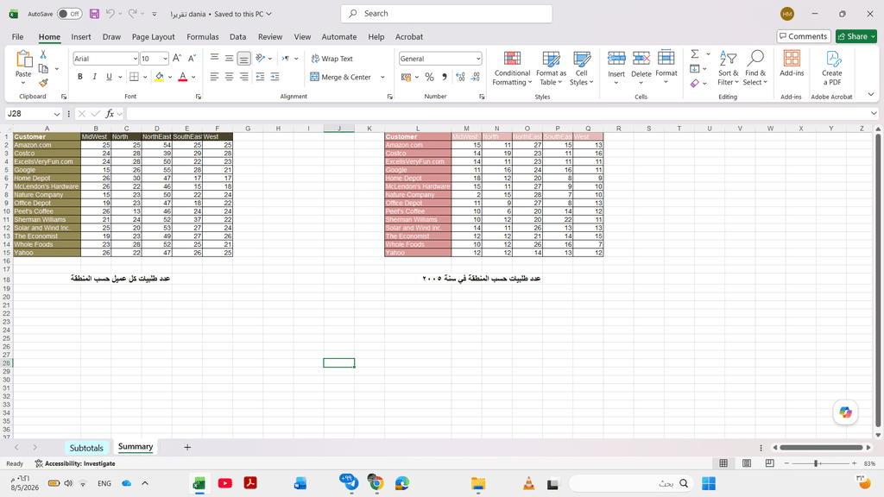Image resolution: width=884 pixels, height=497 pixels.
Task: Apply Comma Style number format
Action: (445, 77)
